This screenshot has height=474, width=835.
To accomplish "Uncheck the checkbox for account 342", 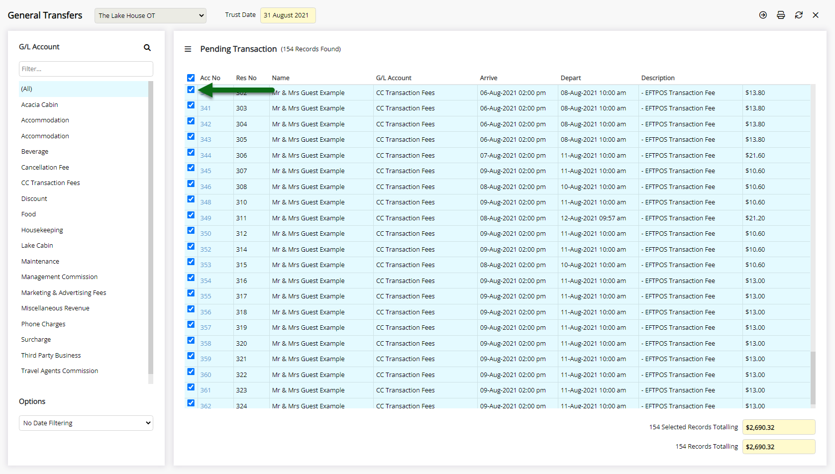I will point(191,121).
